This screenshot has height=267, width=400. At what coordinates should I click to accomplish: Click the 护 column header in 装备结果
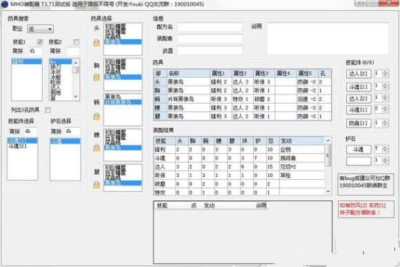pos(260,141)
